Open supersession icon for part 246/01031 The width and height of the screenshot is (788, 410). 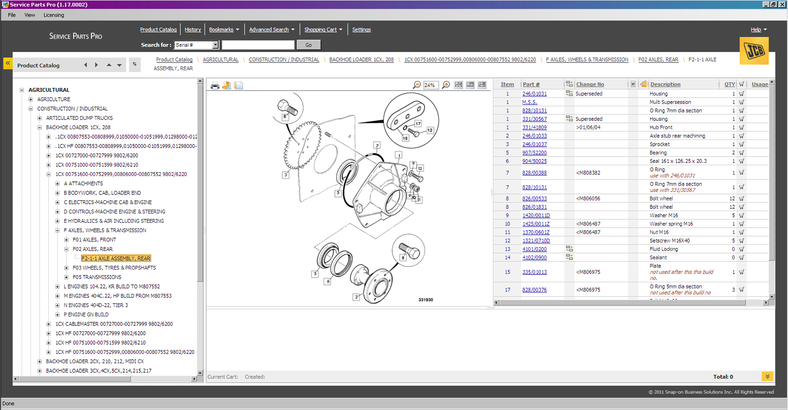click(x=569, y=94)
